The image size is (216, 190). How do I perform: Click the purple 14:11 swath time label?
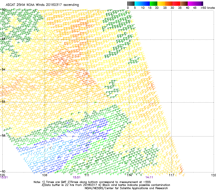point(149,177)
